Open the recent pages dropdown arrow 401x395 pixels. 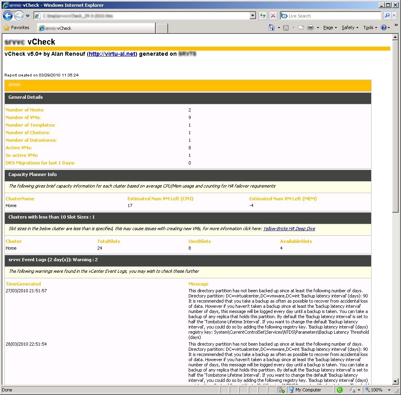(x=27, y=16)
